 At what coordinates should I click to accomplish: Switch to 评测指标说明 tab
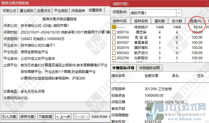coord(150,68)
